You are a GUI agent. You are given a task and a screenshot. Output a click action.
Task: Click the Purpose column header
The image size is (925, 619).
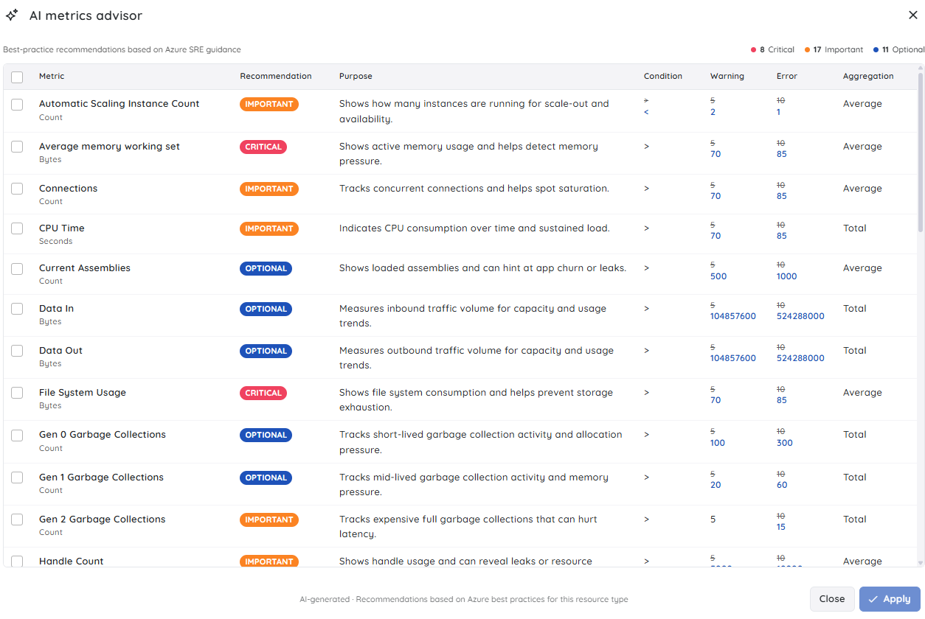(356, 76)
